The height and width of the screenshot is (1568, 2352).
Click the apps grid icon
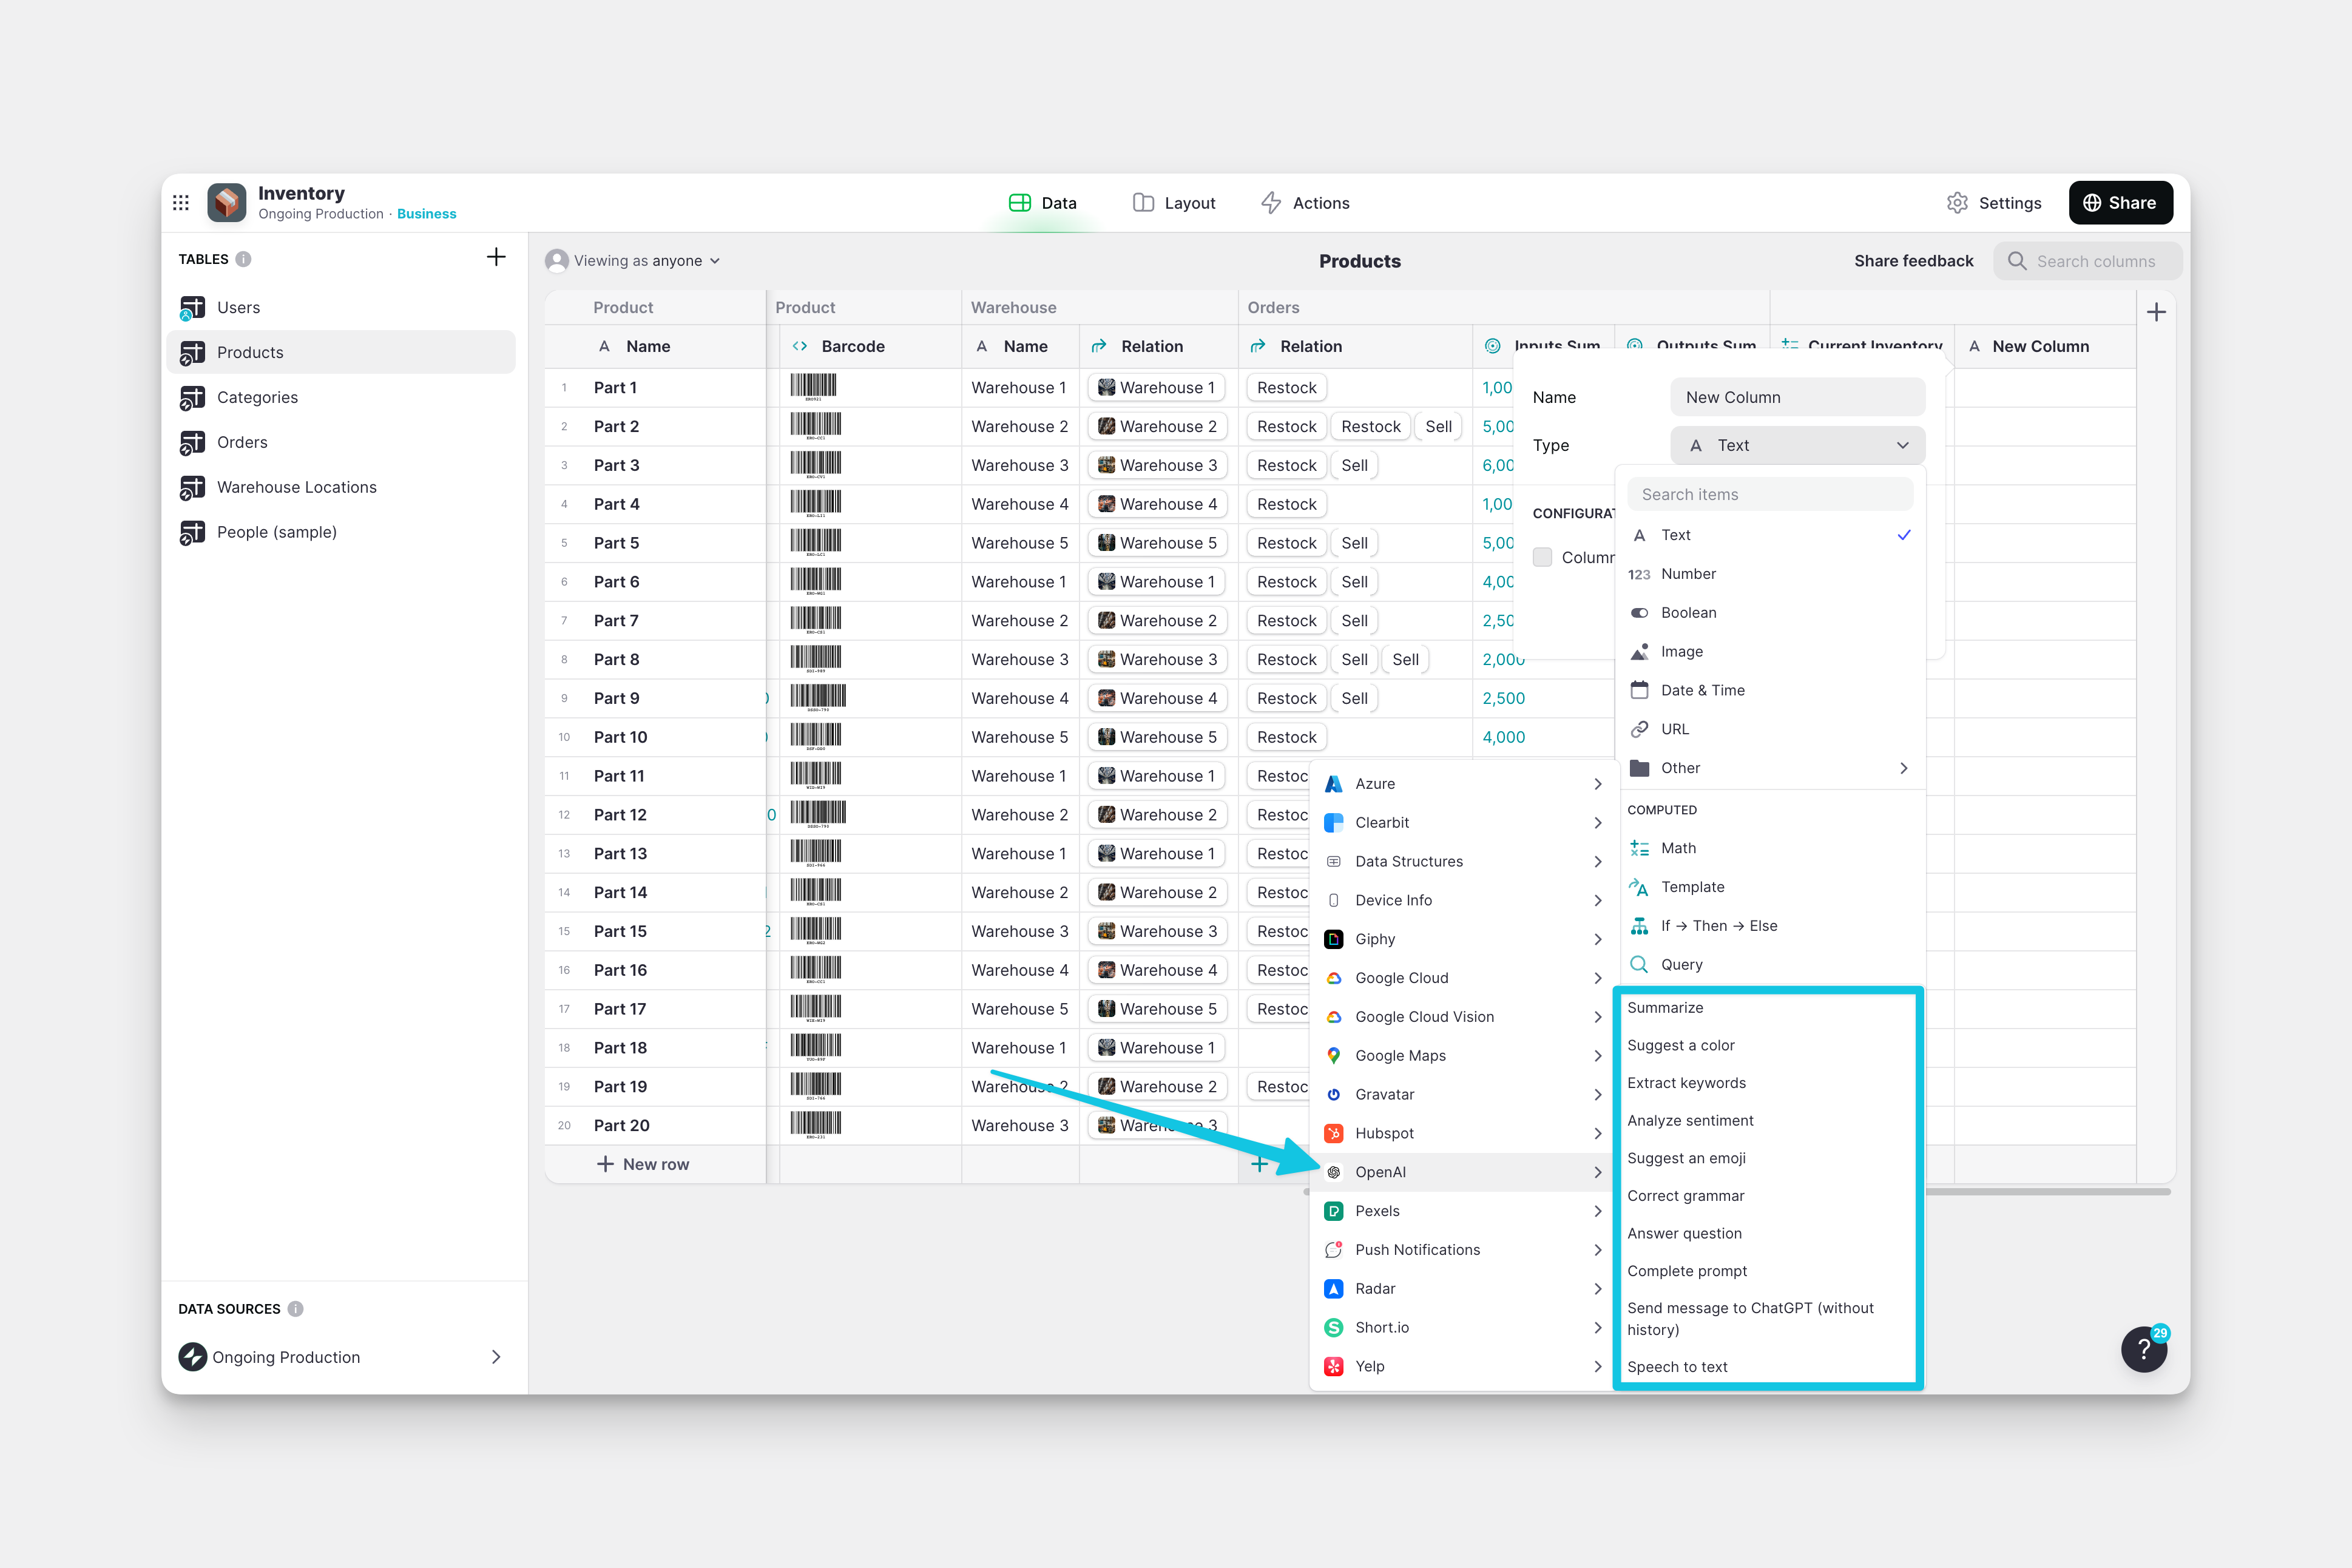click(181, 203)
